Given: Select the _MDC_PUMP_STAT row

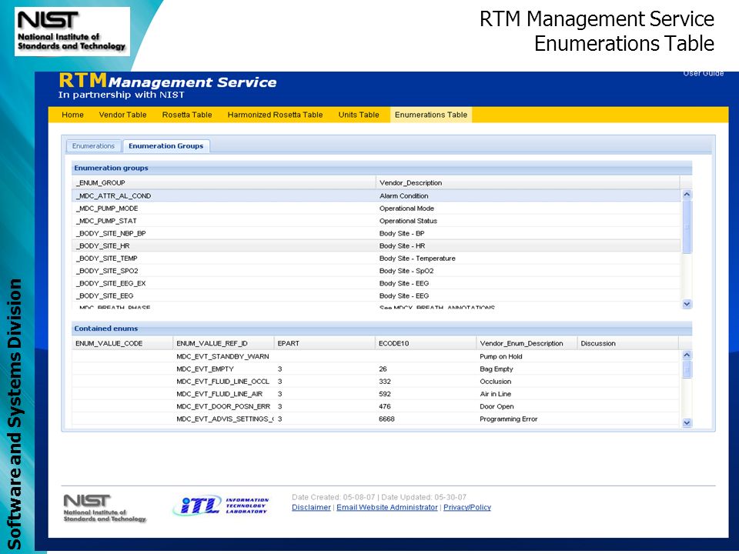Looking at the screenshot, I should (376, 221).
